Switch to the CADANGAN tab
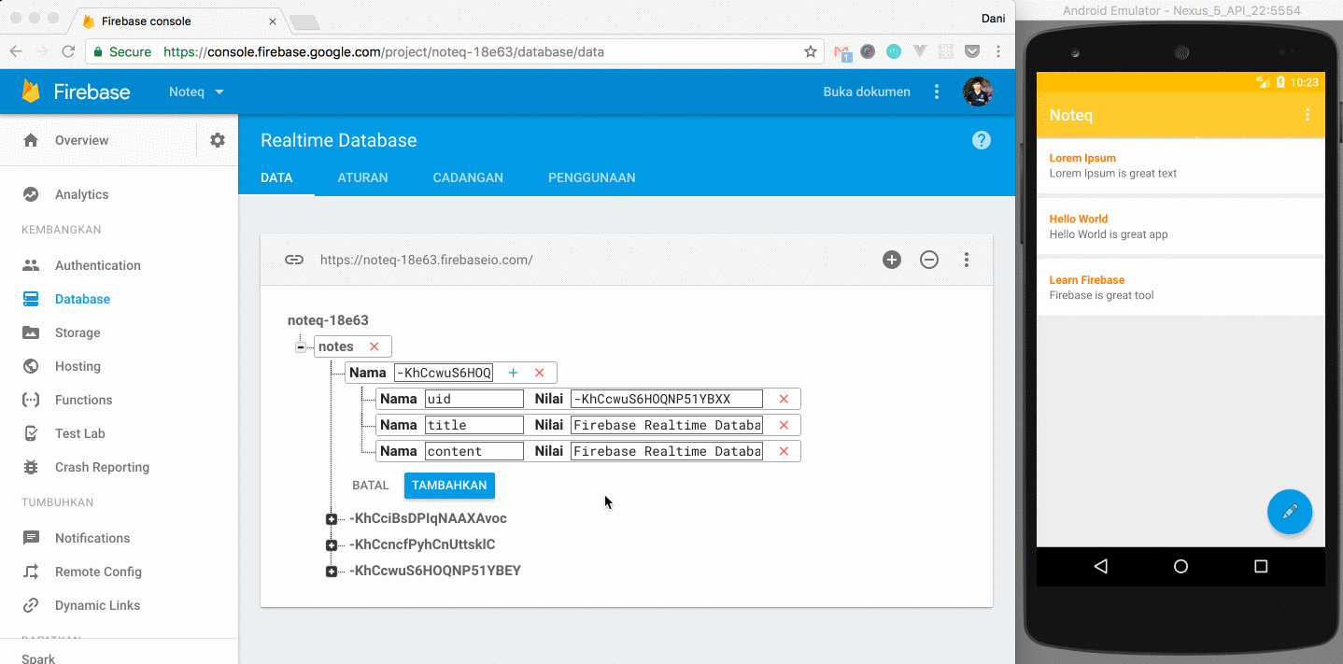 [x=468, y=177]
